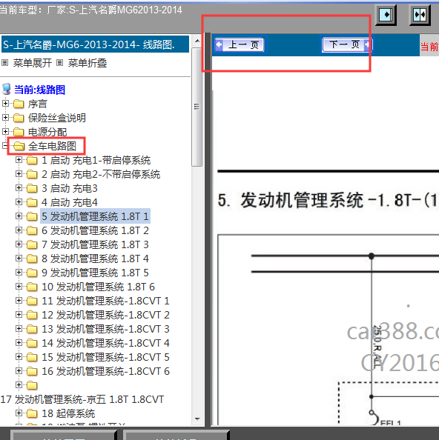Select 14 发动机管理系统-1.8CVT 4 entry
The width and height of the screenshot is (439, 440).
point(105,343)
